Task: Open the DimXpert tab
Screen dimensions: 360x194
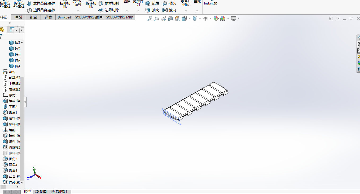Action: (x=64, y=17)
